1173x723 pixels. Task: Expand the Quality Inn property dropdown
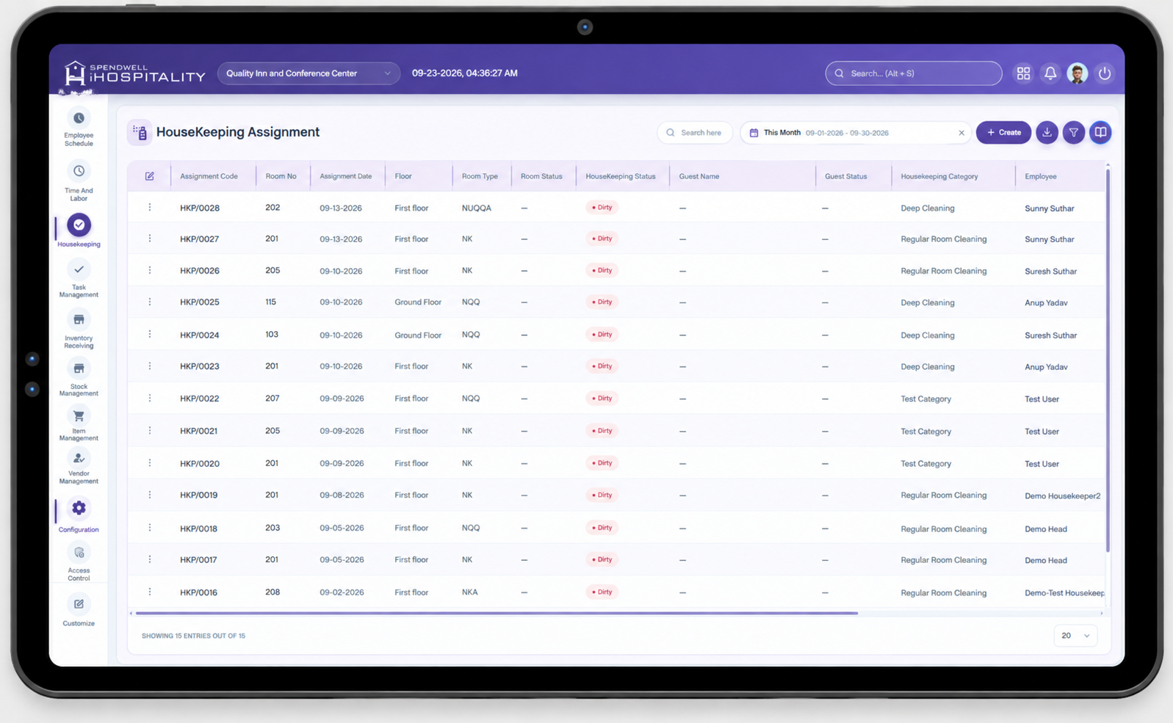tap(308, 73)
